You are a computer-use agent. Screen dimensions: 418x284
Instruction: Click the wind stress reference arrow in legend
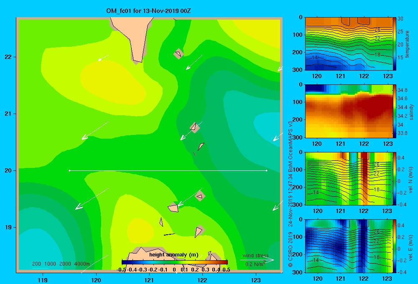click(x=257, y=260)
